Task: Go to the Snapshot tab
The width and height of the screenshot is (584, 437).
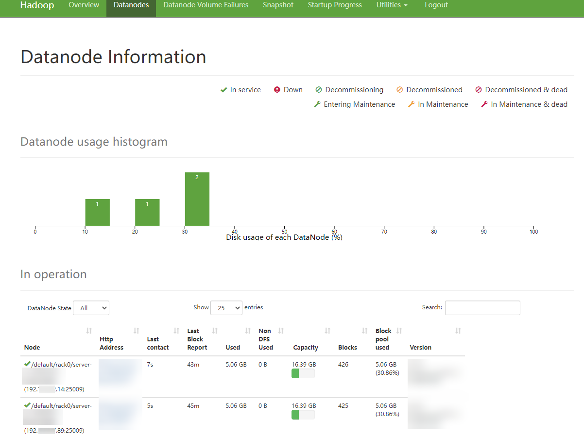Action: pyautogui.click(x=278, y=5)
